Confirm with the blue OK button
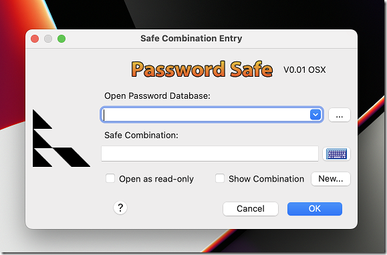Viewport: 387px width, 255px height. [315, 209]
